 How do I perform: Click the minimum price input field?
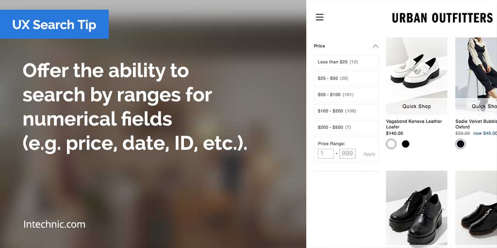coord(326,154)
